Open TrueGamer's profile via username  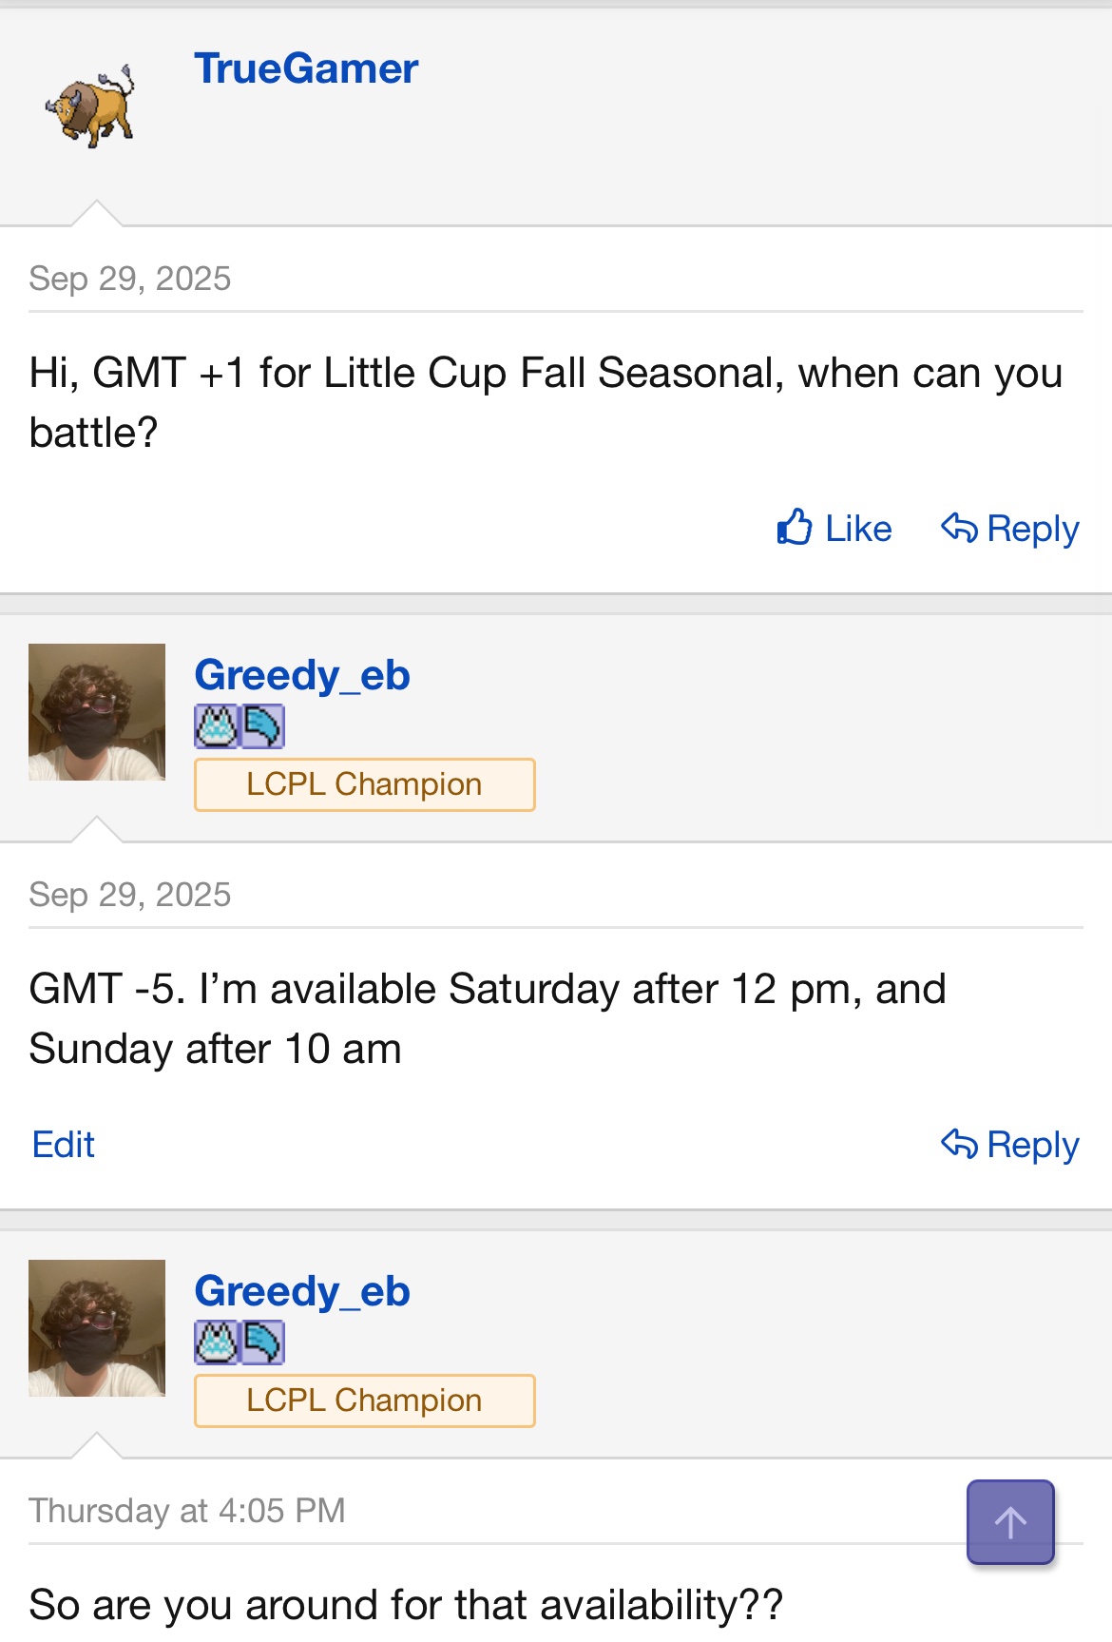[x=306, y=68]
